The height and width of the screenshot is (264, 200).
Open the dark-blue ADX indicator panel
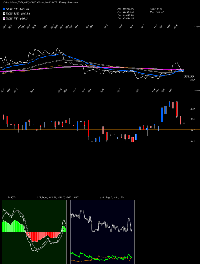tap(102, 232)
